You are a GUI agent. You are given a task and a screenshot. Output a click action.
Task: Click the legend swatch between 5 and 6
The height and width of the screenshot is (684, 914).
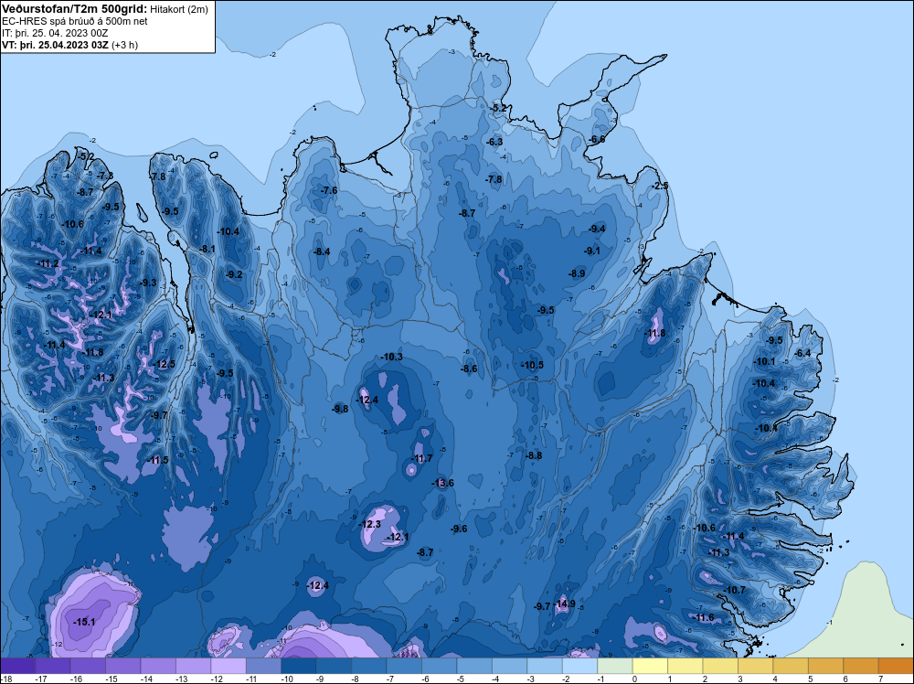[826, 666]
